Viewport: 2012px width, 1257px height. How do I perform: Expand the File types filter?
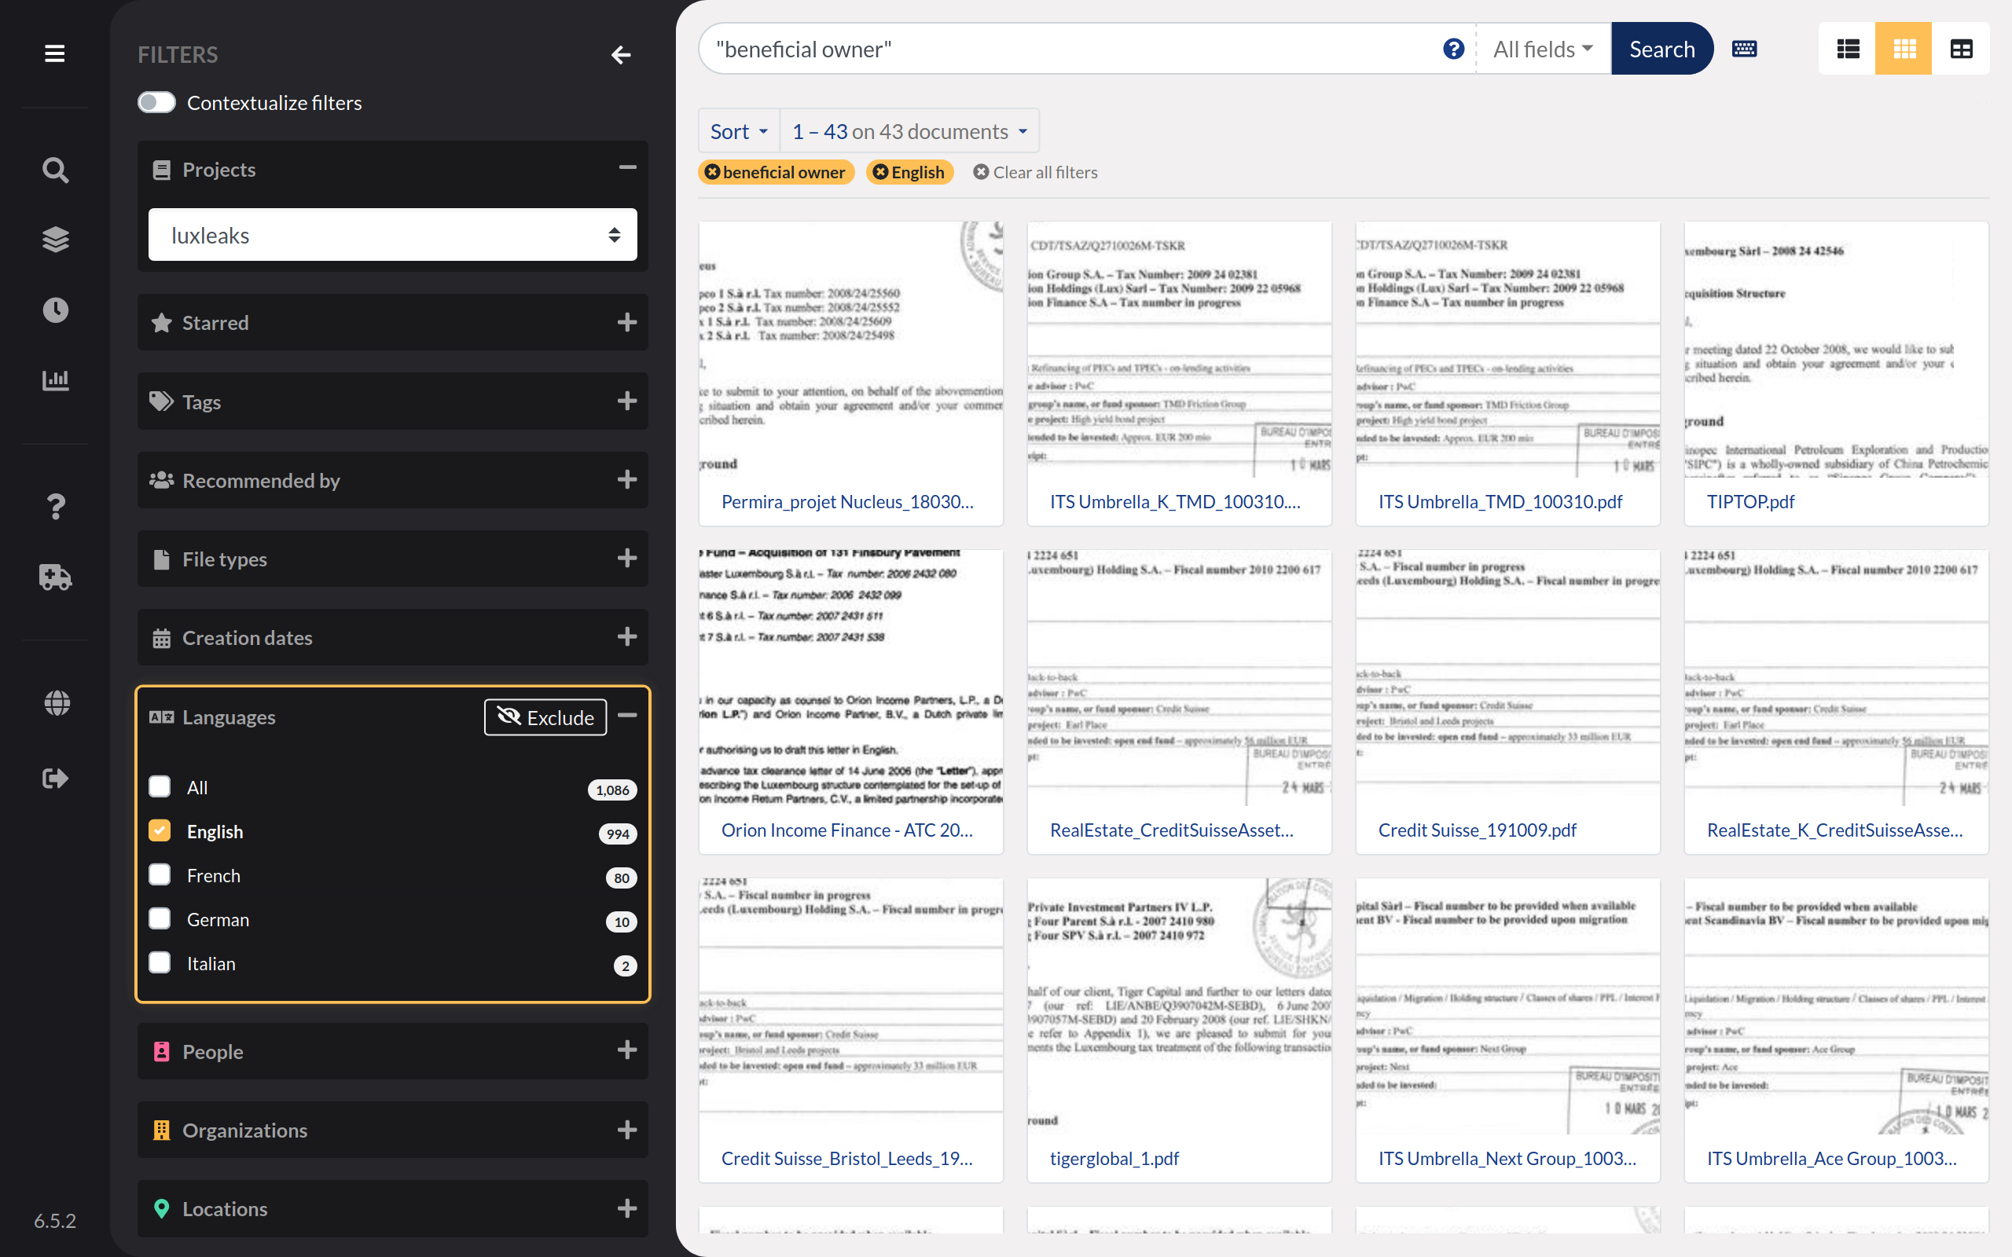(x=628, y=559)
